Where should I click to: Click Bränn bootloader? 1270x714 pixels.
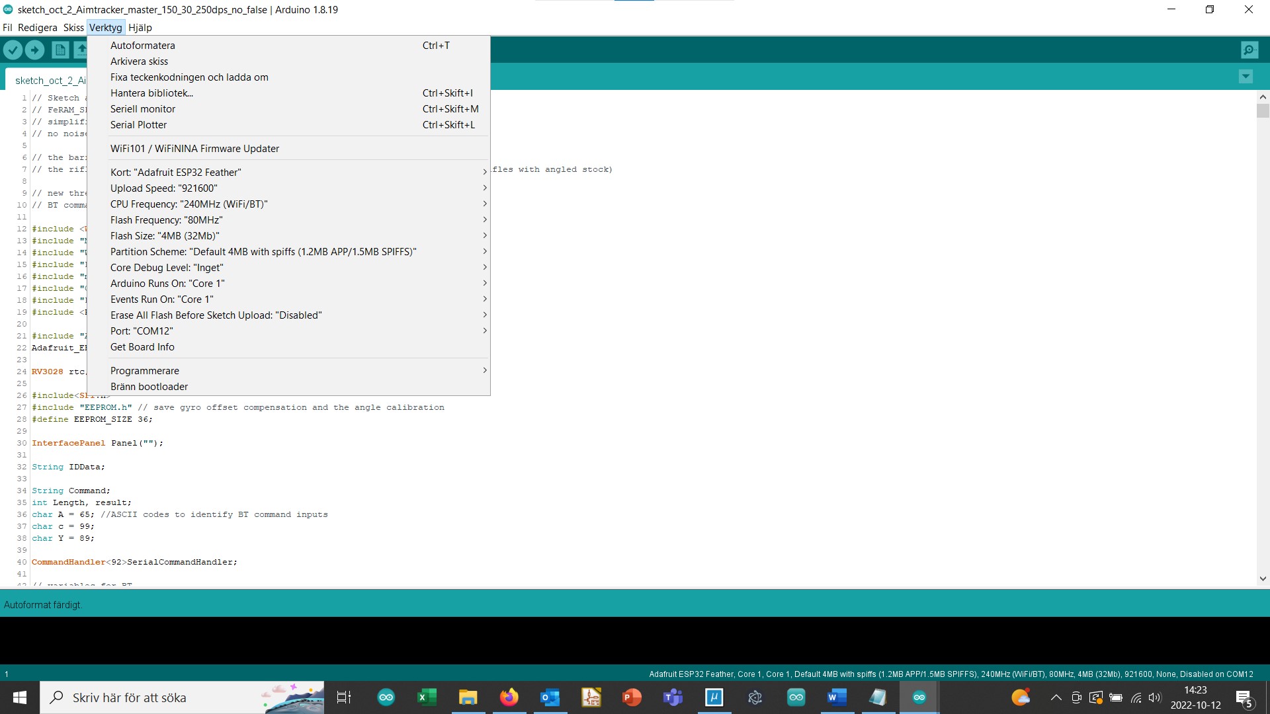149,386
